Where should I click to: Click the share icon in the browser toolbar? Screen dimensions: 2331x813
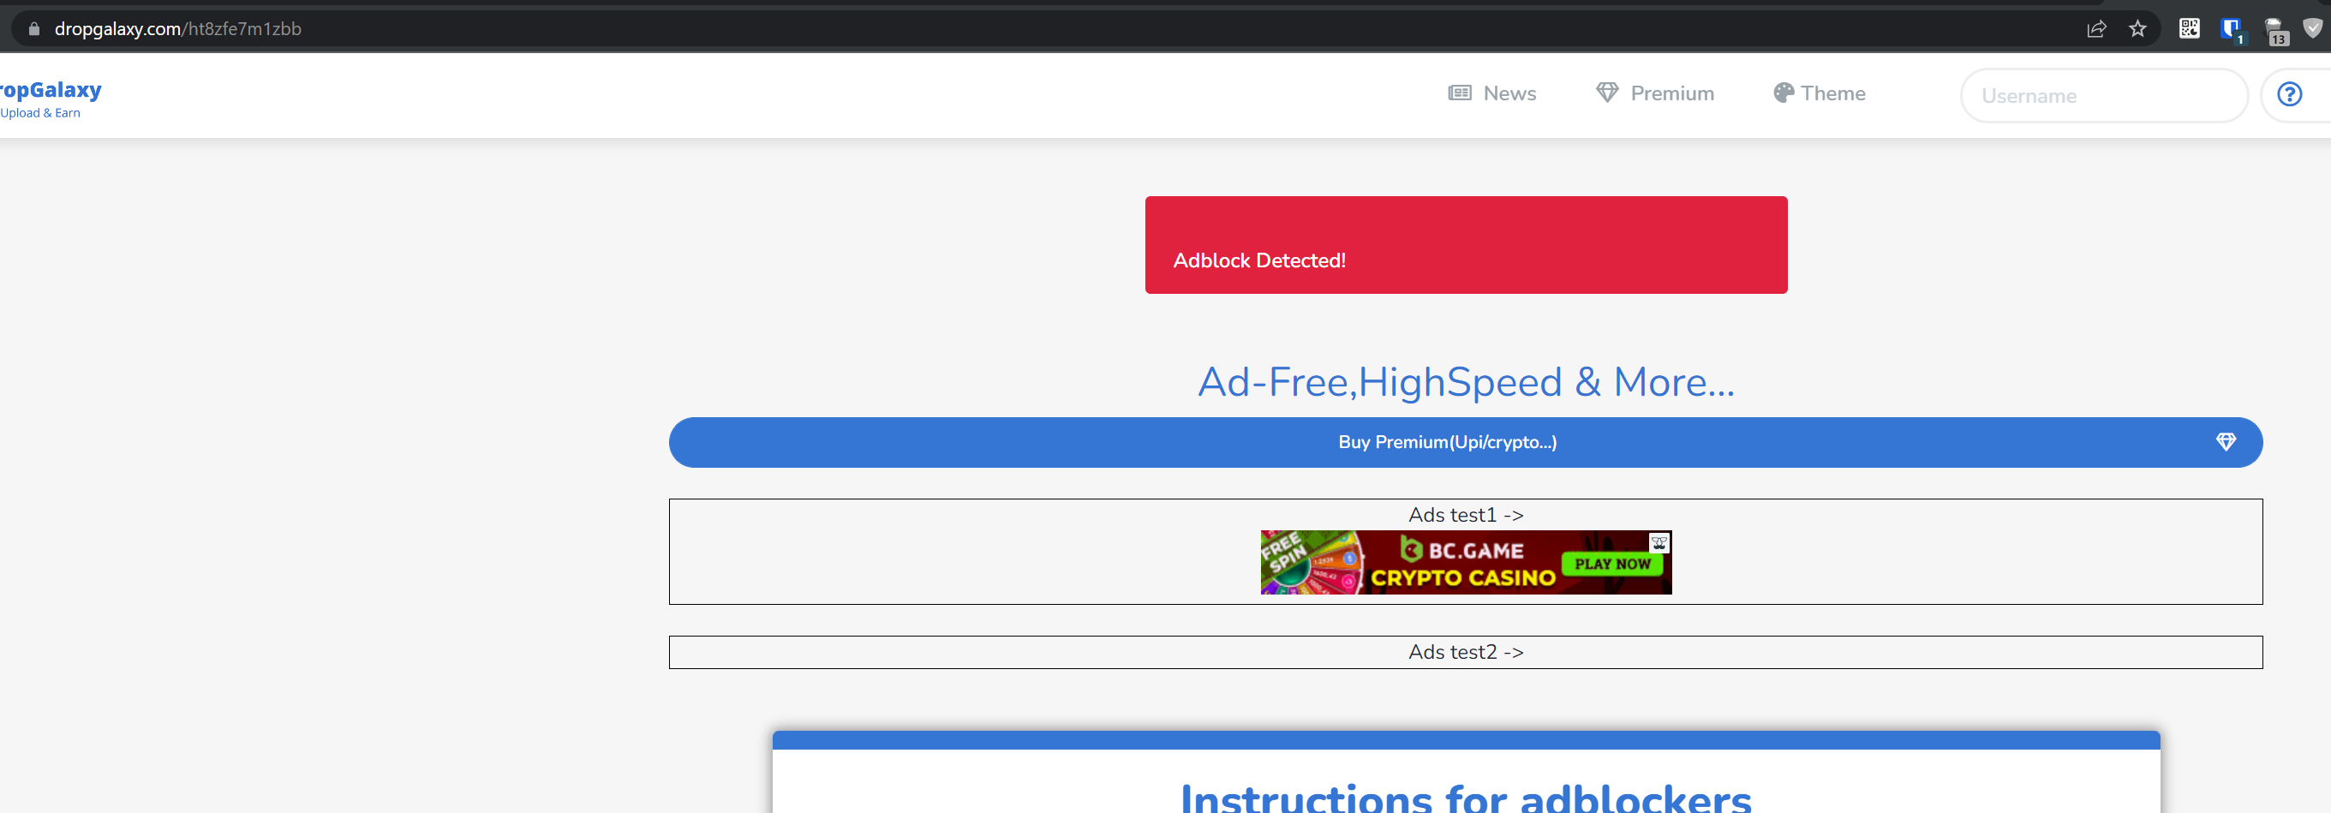2096,28
